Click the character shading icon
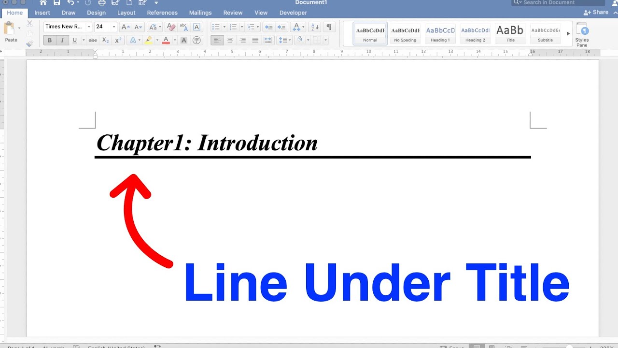This screenshot has height=348, width=618. [184, 40]
